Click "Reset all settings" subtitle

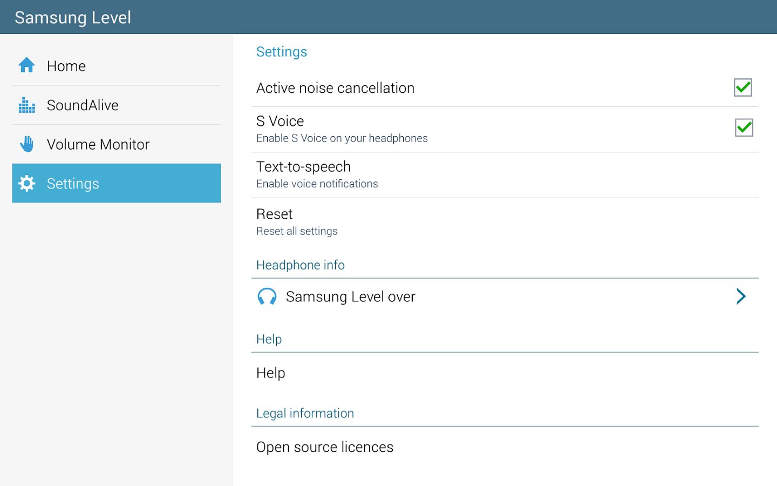coord(297,231)
